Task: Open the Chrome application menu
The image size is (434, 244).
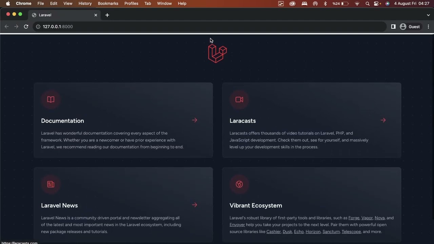Action: [x=24, y=3]
